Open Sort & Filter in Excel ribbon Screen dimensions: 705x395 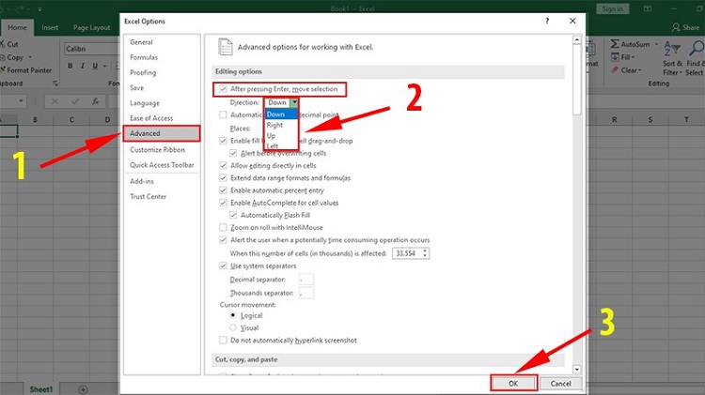coord(673,58)
